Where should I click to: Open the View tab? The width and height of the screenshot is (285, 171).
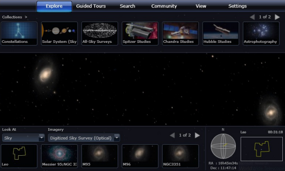pos(201,6)
